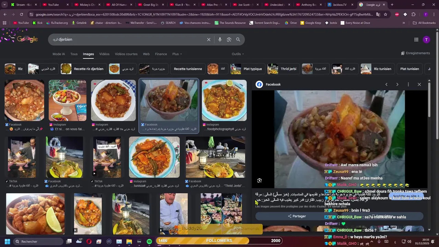Share the image with Partager button

pos(297,216)
